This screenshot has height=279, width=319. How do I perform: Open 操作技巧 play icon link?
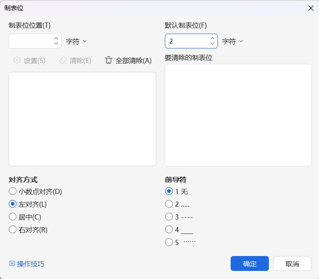tap(26, 264)
